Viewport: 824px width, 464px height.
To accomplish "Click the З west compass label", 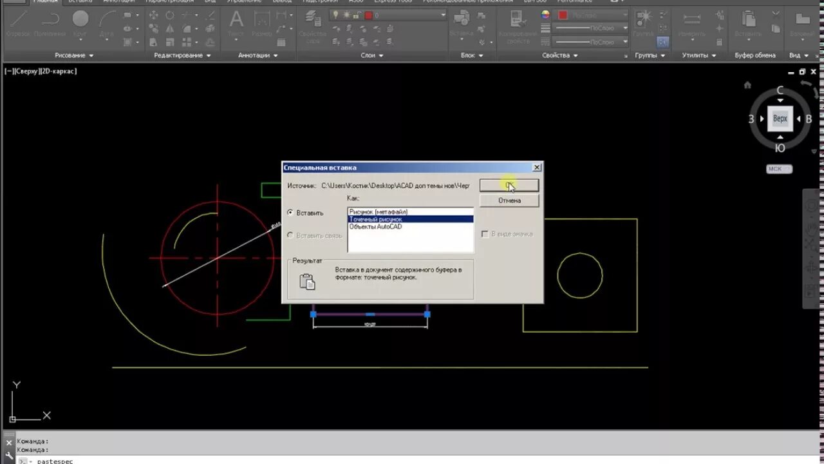I will tap(751, 119).
